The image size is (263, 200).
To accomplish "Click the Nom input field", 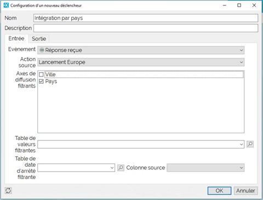I will (146, 18).
